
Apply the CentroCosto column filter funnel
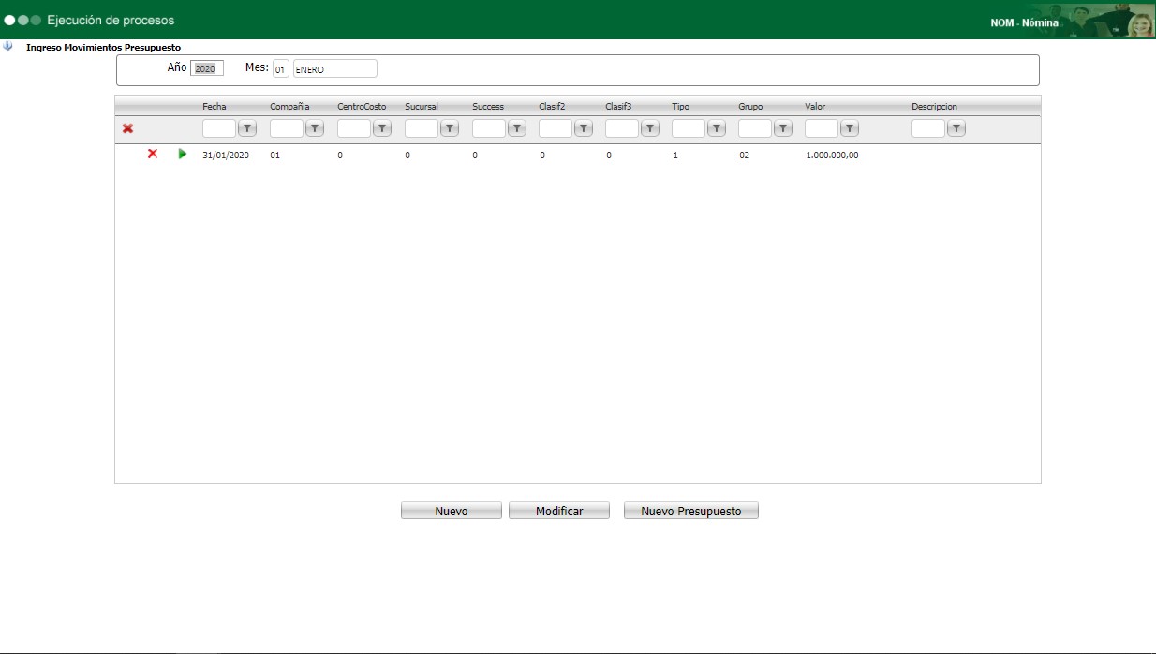(x=382, y=128)
